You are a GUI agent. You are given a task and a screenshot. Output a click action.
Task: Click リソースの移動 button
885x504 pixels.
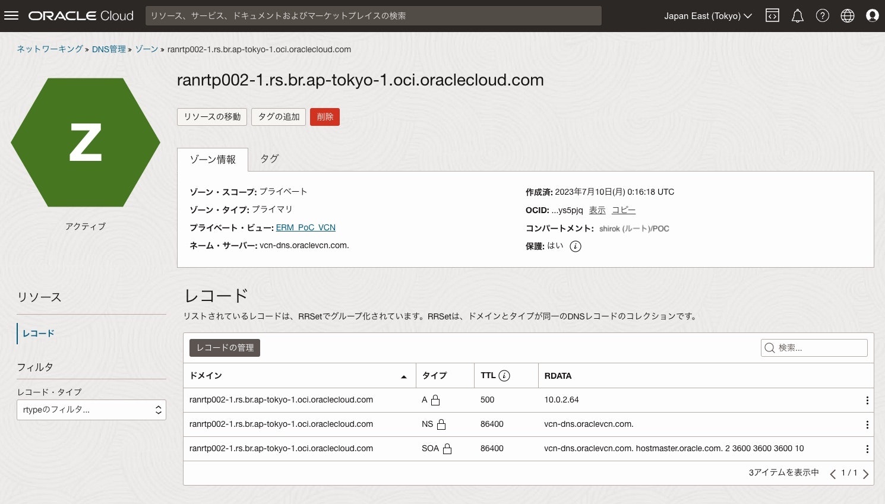tap(212, 117)
